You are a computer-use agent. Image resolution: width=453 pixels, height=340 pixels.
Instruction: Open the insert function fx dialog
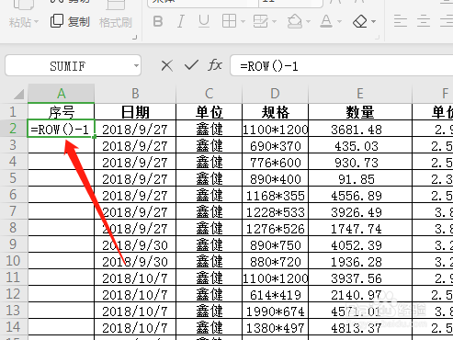[x=215, y=65]
